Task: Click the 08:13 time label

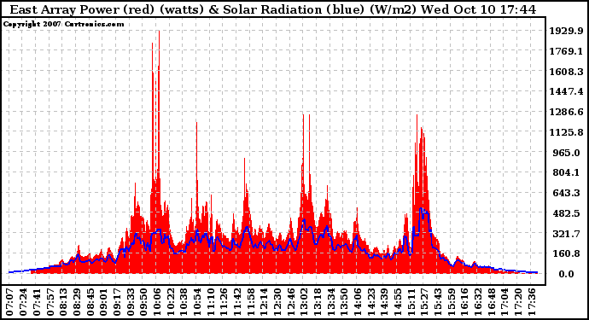Action: coord(63,302)
